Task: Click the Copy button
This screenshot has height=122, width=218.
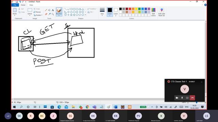Action: [22, 12]
